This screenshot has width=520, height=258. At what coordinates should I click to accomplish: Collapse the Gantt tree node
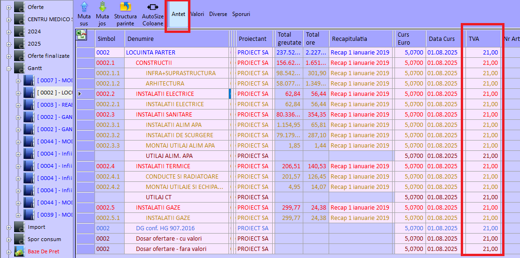point(9,69)
